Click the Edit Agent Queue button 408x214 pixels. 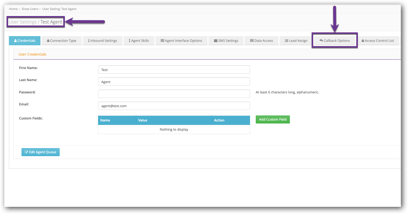coord(40,152)
